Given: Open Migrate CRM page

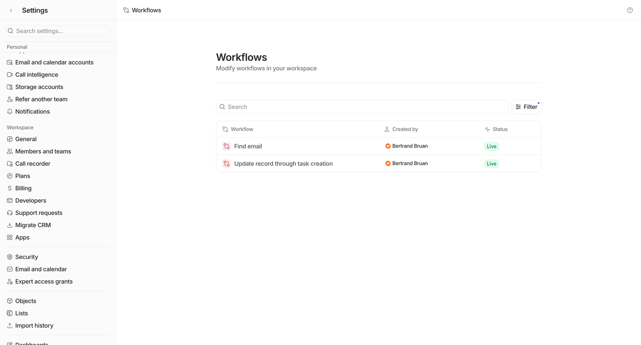Looking at the screenshot, I should (33, 225).
